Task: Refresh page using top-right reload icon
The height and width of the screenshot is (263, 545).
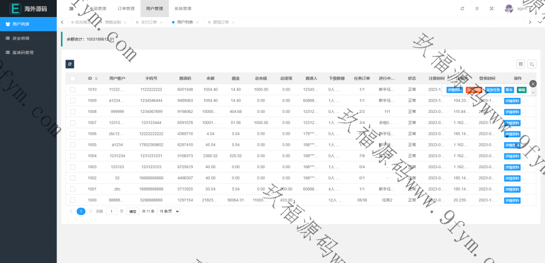Action: (462, 9)
